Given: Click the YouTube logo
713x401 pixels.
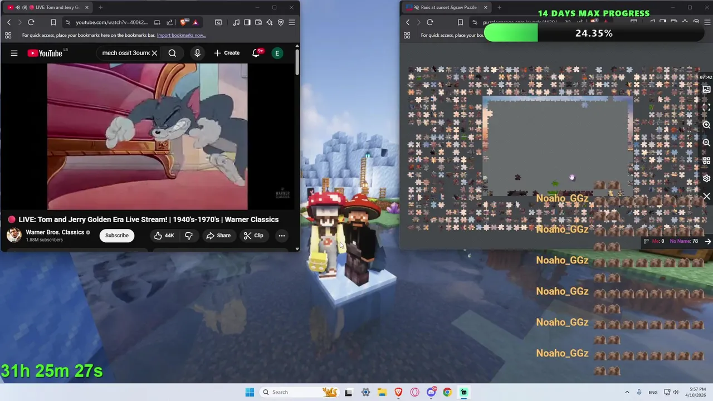Looking at the screenshot, I should click(x=45, y=53).
